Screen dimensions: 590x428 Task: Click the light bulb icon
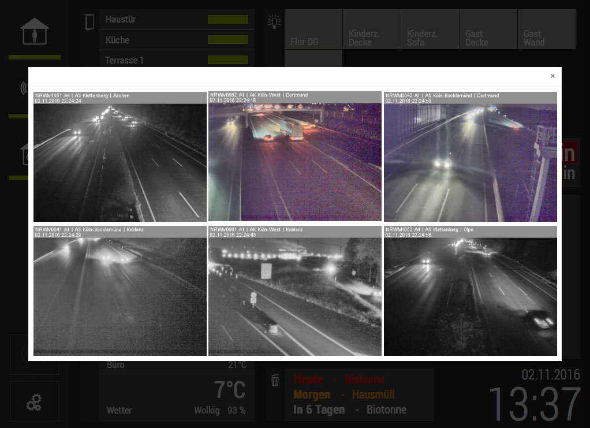[x=274, y=22]
